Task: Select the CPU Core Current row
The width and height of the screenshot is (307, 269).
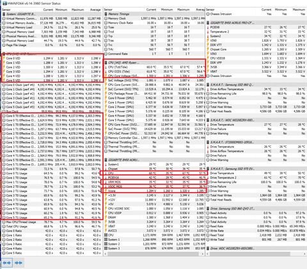Action: click(x=154, y=85)
